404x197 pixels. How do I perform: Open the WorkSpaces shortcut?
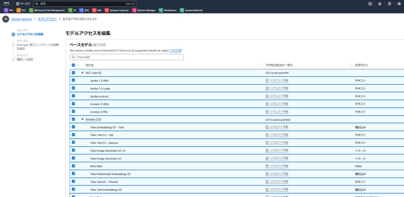168,10
